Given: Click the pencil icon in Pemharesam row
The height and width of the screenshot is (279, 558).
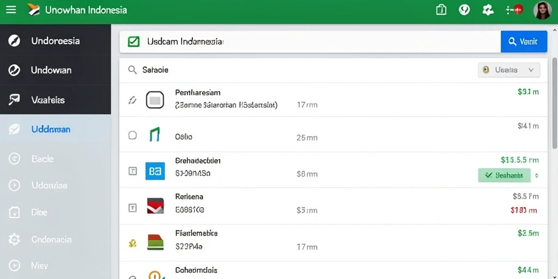Looking at the screenshot, I should click(x=132, y=101).
